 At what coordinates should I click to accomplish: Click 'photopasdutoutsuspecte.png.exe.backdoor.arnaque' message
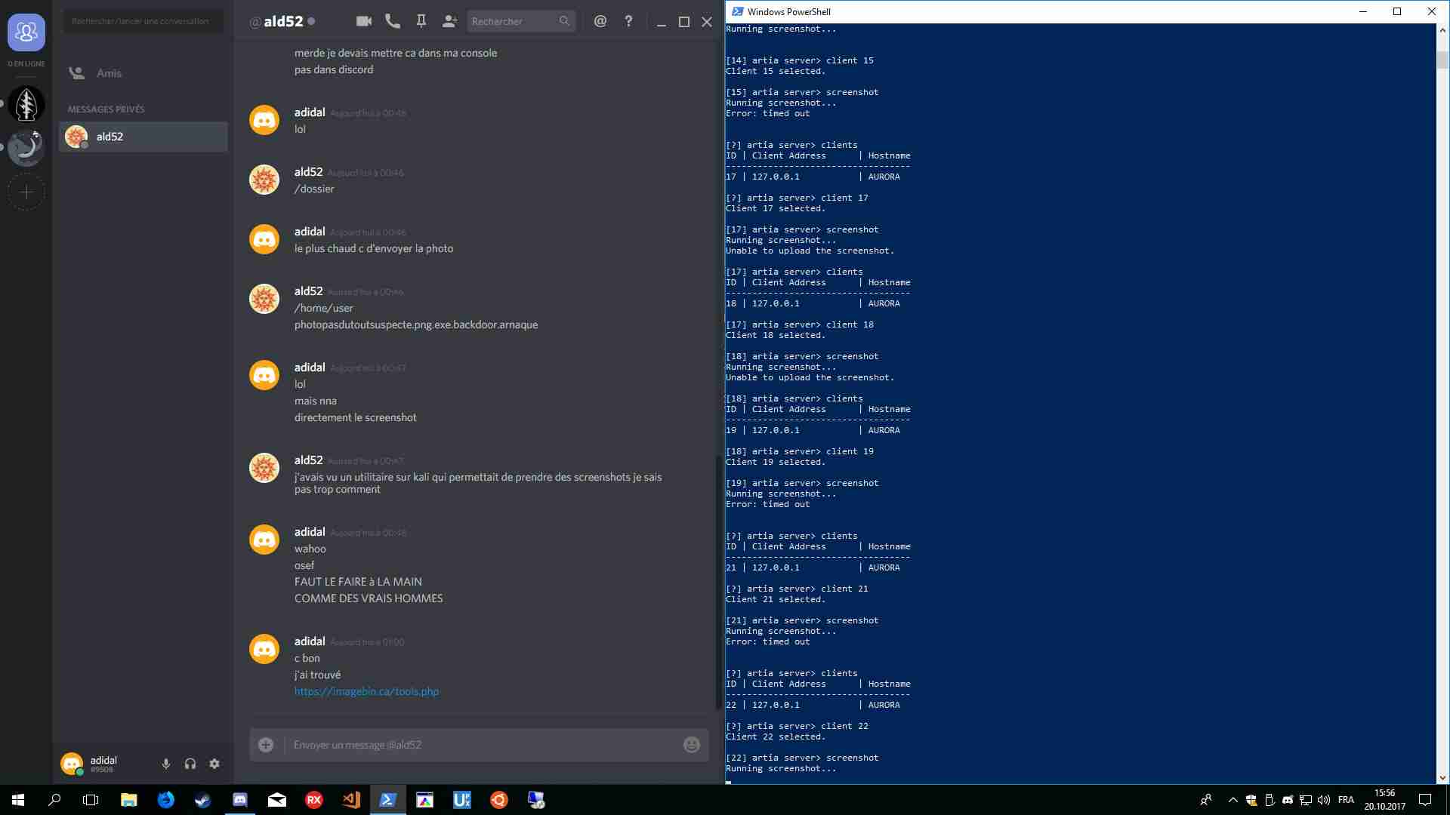(x=416, y=324)
